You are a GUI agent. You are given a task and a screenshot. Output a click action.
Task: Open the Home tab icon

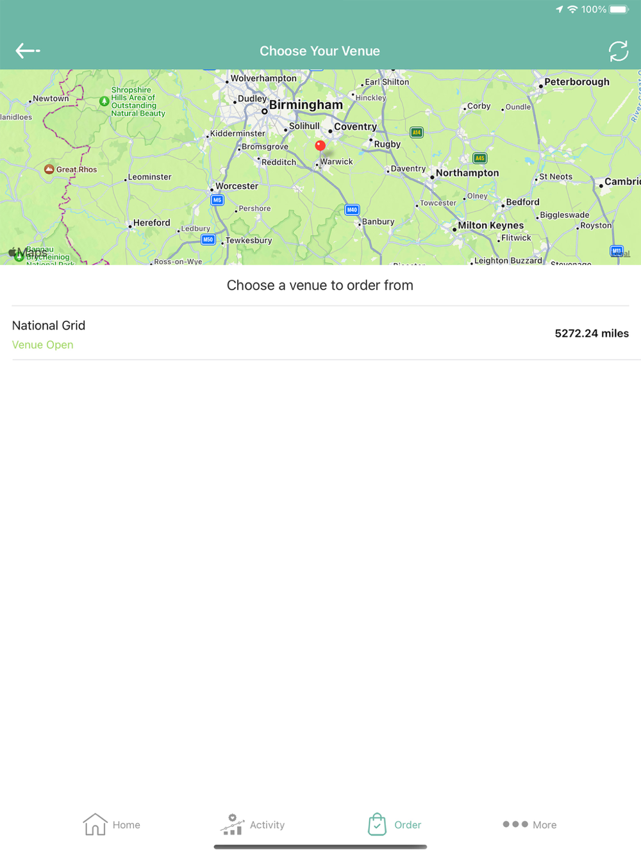click(x=95, y=824)
